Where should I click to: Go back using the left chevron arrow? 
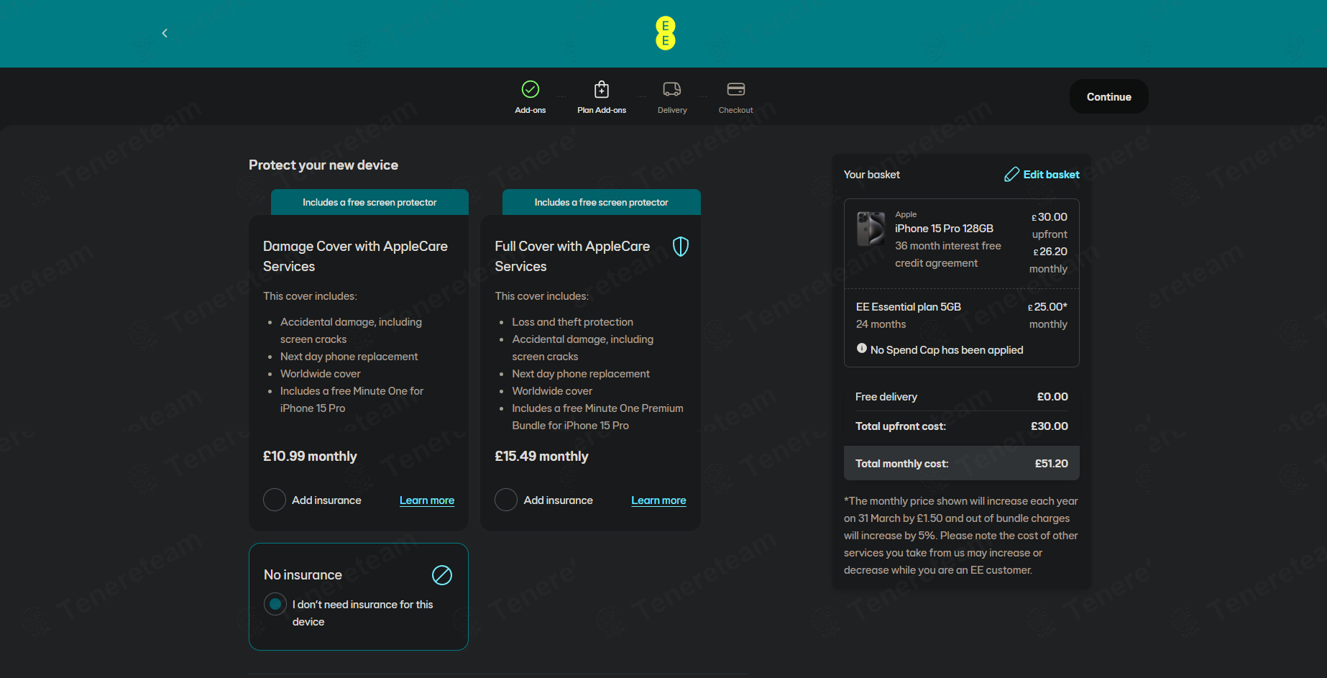pyautogui.click(x=165, y=33)
